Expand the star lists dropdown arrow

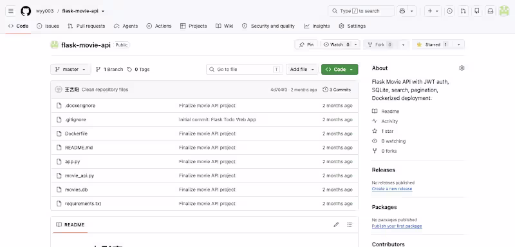coord(459,44)
